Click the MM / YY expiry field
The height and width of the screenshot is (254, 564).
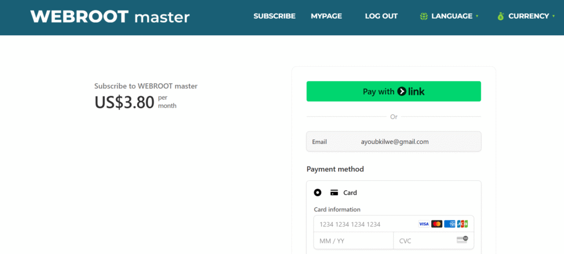(354, 241)
